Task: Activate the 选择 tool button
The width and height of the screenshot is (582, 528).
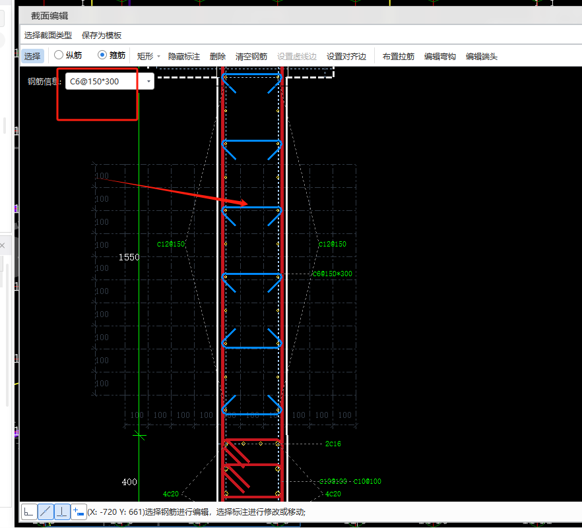Action: pyautogui.click(x=32, y=57)
